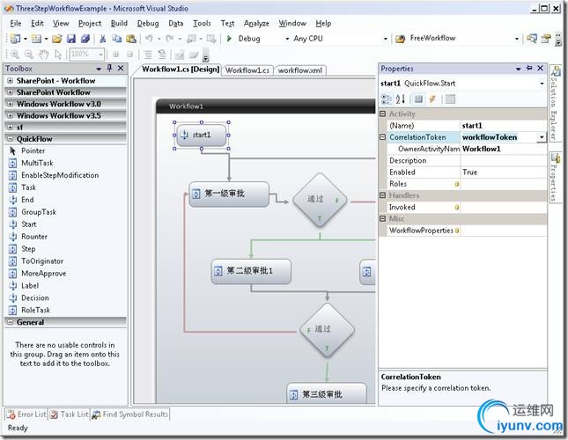This screenshot has width=568, height=440.
Task: Click the Cut scissors icon
Action: 103,39
